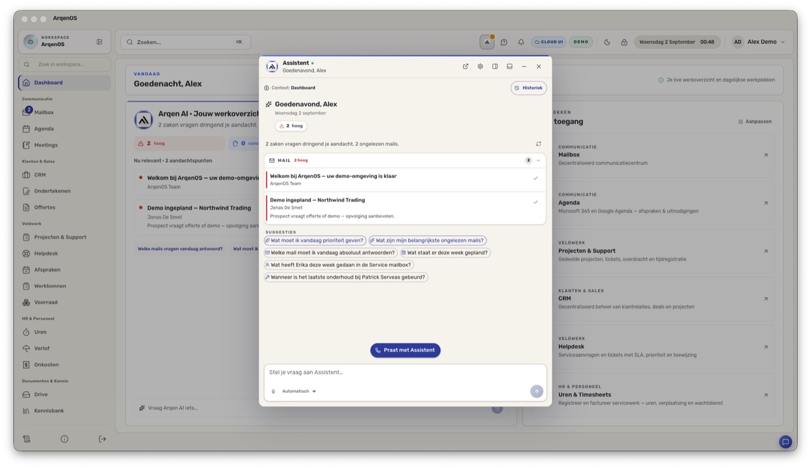Click the global 'Zoeken...' search field

pyautogui.click(x=185, y=42)
